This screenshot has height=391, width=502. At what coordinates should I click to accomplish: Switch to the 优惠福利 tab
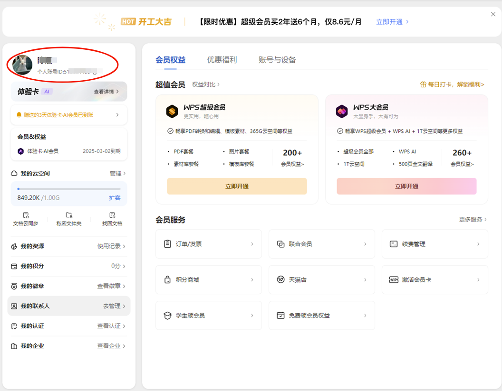pyautogui.click(x=222, y=60)
